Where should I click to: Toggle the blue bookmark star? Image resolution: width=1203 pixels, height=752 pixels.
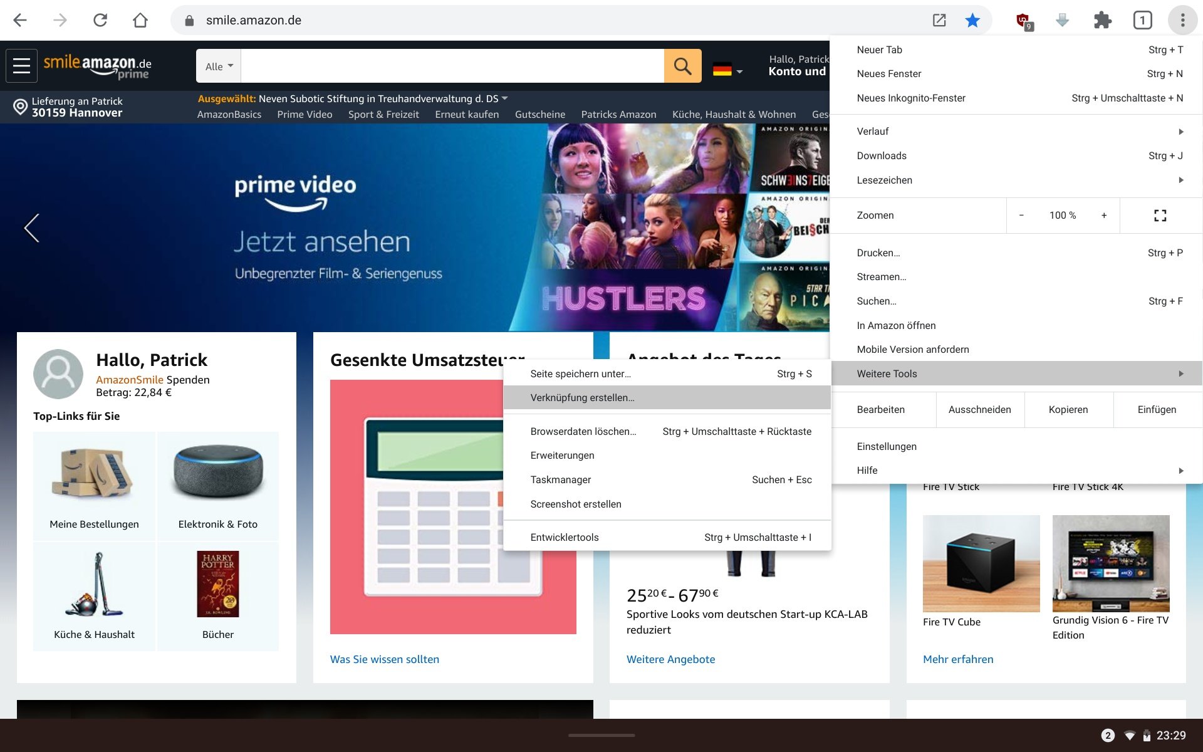[x=972, y=20]
